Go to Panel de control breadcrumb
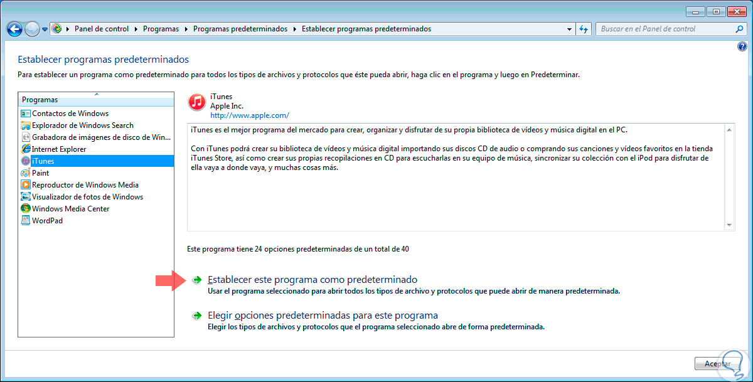The height and width of the screenshot is (382, 753). pos(102,29)
